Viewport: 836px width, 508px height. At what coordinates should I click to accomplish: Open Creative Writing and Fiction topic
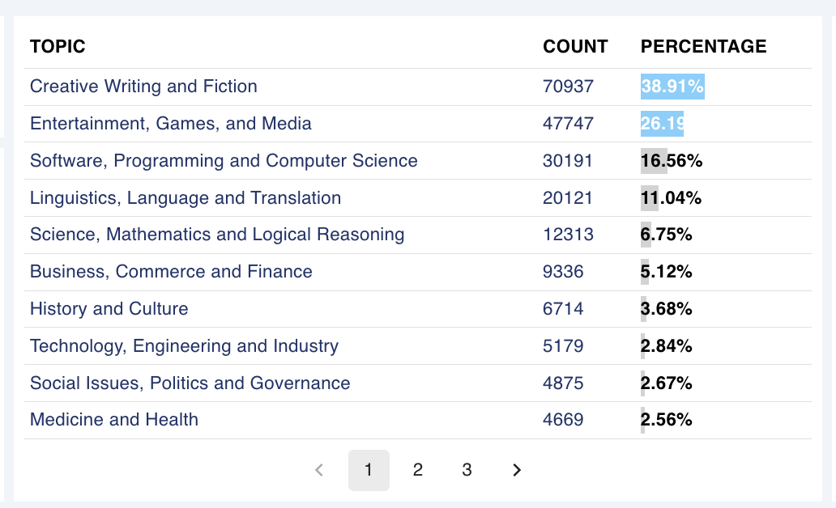[x=143, y=87]
